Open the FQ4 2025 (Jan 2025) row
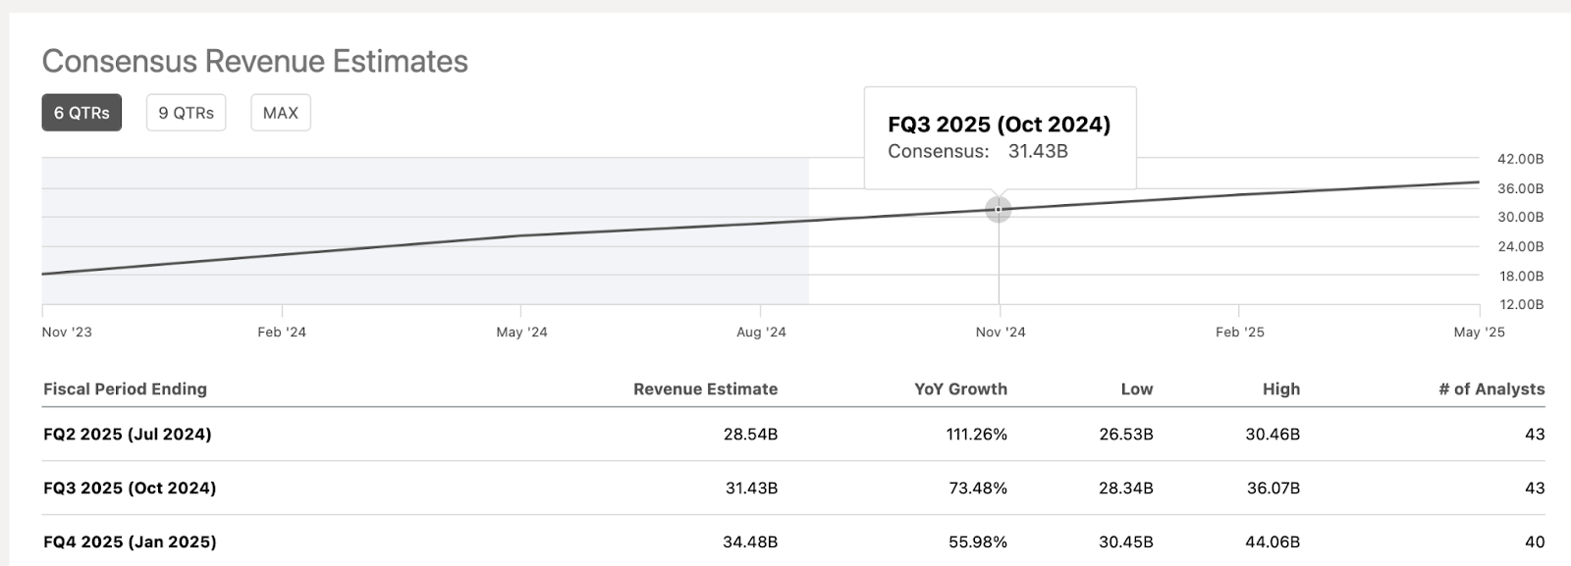This screenshot has height=566, width=1571. [130, 541]
